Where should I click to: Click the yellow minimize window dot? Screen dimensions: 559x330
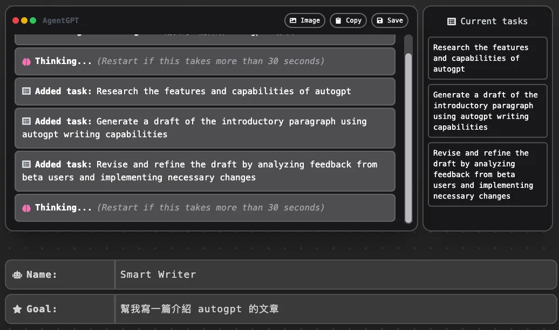pyautogui.click(x=24, y=20)
